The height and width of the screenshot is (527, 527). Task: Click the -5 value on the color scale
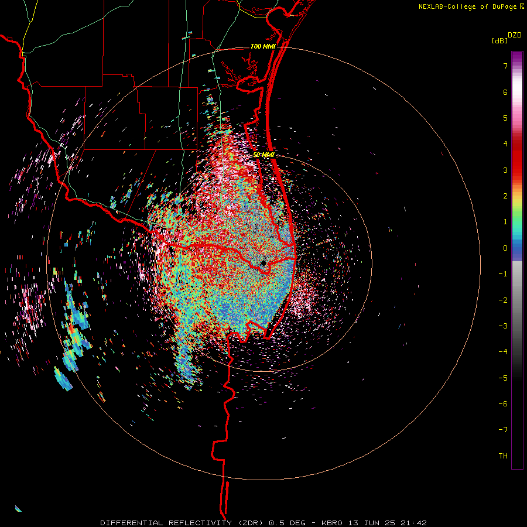click(x=503, y=378)
